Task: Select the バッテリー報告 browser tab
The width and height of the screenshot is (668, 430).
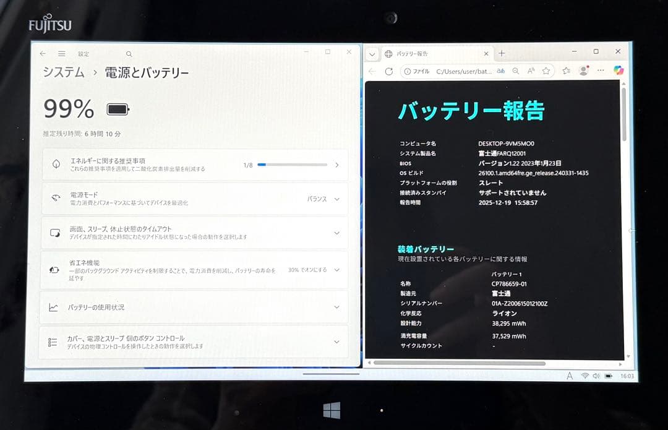Action: [427, 53]
